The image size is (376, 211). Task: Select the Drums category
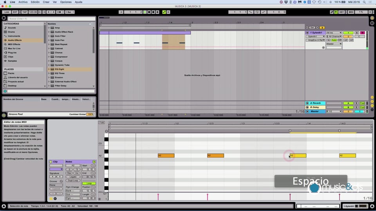click(11, 32)
